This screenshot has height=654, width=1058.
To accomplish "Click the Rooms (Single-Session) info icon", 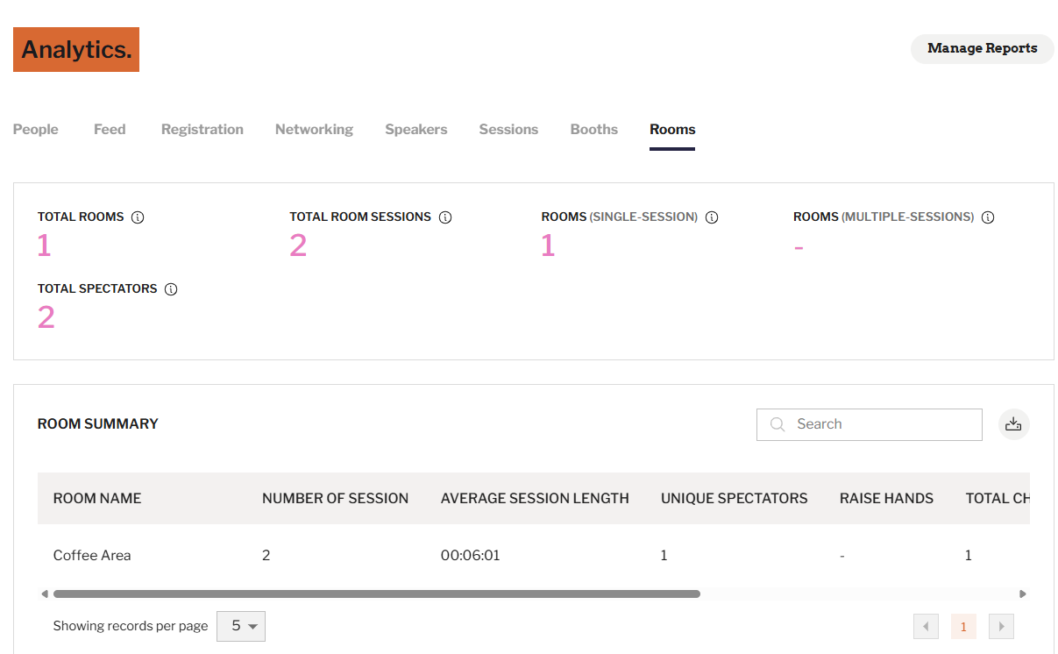I will point(712,217).
